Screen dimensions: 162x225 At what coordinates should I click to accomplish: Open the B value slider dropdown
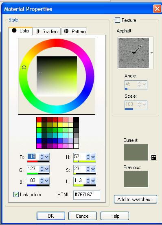click(x=47, y=181)
